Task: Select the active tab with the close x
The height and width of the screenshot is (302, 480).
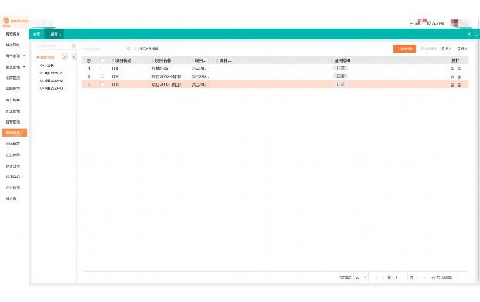Action: (54, 34)
